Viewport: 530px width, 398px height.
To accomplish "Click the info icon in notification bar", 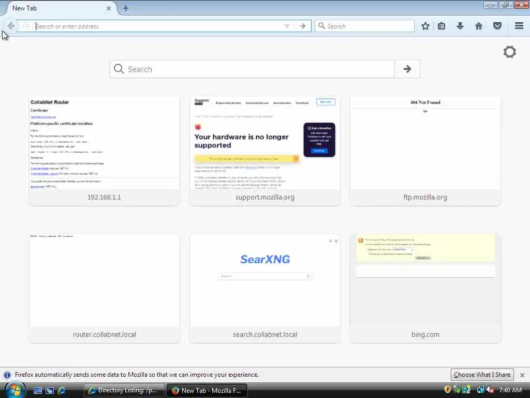I will (x=7, y=375).
